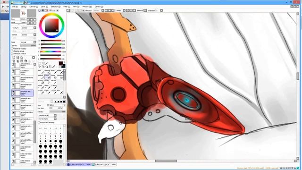The height and width of the screenshot is (170, 302).
Task: Open the Normal stabilizer mode dropdown in toolbar
Action: pyautogui.click(x=145, y=10)
